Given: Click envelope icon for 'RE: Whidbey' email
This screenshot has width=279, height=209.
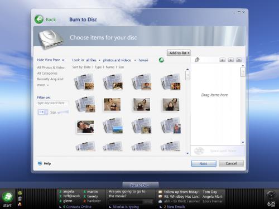Looking at the screenshot, I should pos(160,196).
